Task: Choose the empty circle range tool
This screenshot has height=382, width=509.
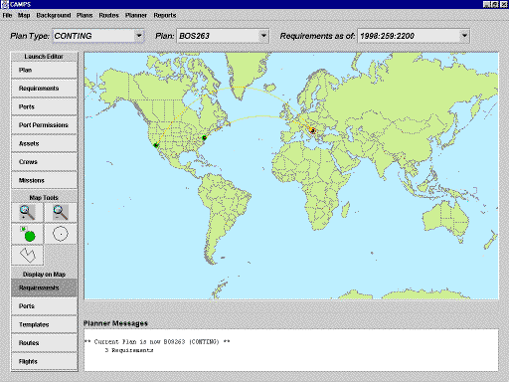Action: pyautogui.click(x=61, y=234)
